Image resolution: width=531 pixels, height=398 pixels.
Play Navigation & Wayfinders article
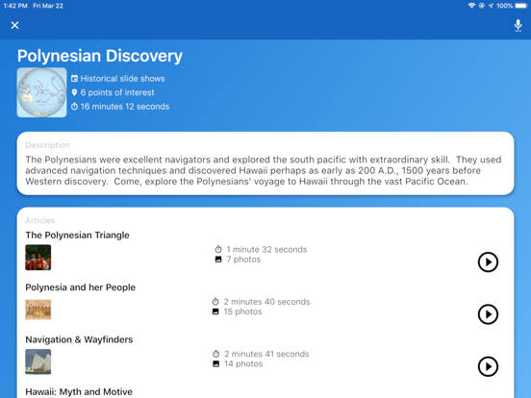coord(488,366)
